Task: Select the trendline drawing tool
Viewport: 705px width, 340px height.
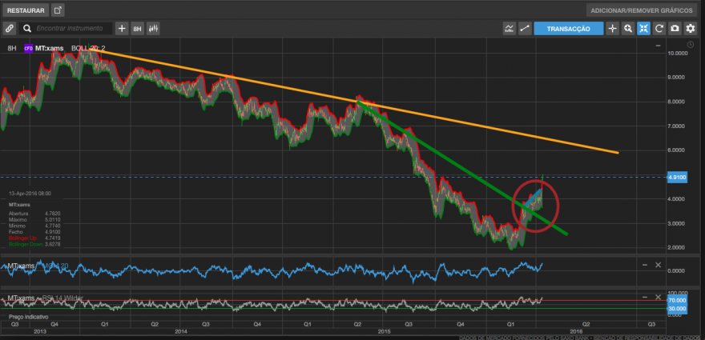Action: pos(524,28)
